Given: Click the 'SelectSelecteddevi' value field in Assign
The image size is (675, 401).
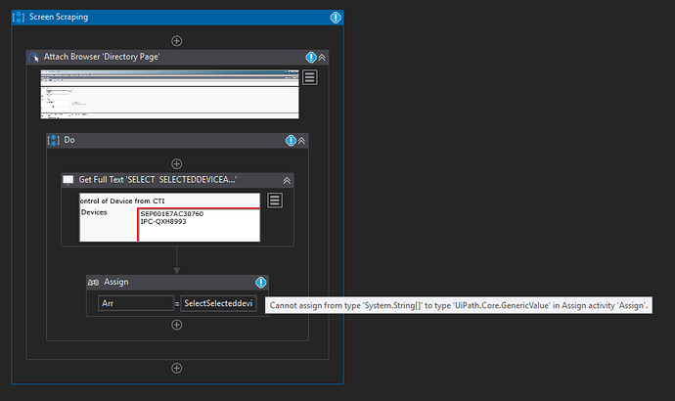Looking at the screenshot, I should tap(218, 303).
